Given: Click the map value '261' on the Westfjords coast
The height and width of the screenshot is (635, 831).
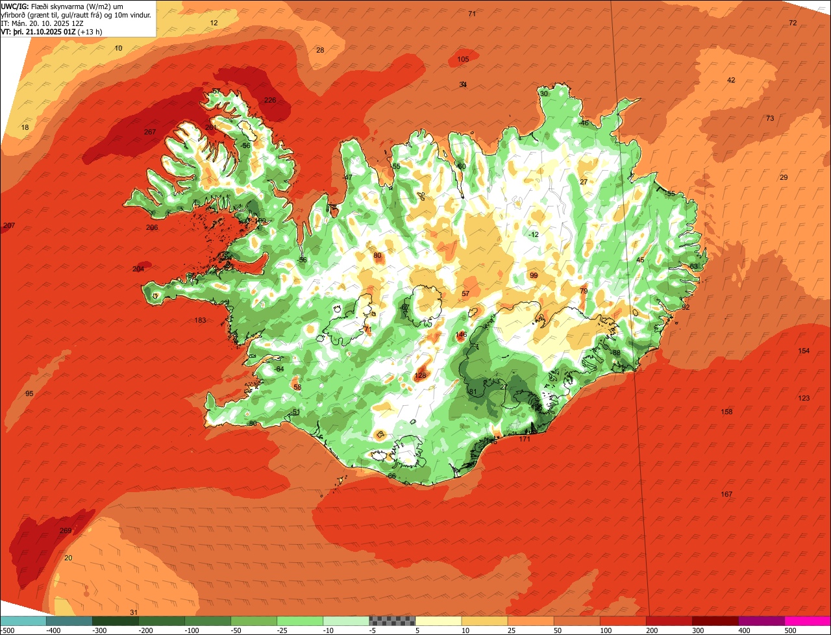Looking at the screenshot, I should coord(211,127).
